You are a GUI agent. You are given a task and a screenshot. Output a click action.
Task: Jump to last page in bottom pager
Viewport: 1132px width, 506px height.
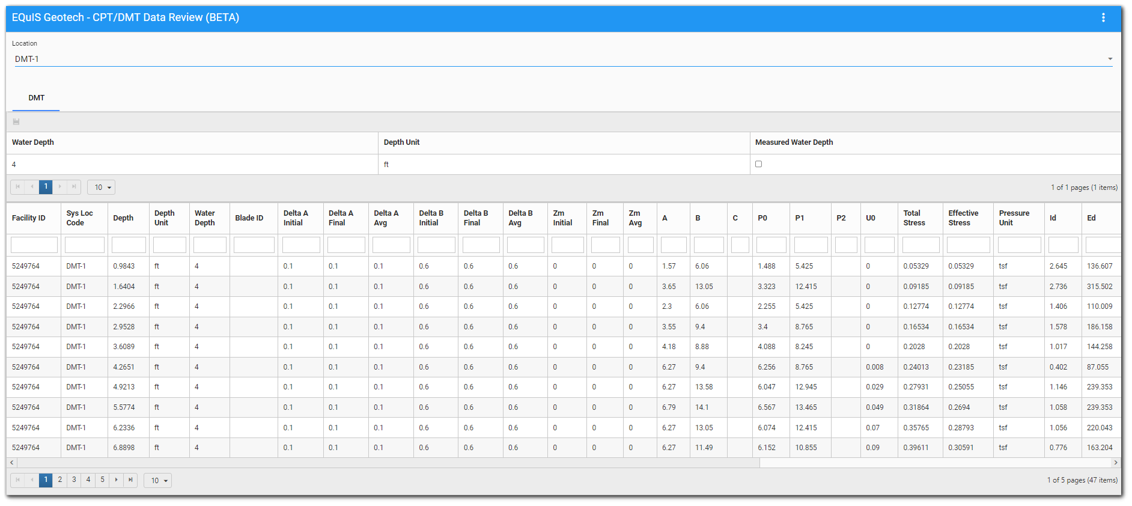(130, 480)
